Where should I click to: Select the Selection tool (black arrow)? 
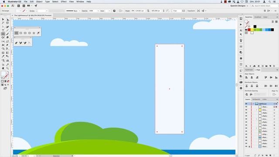pyautogui.click(x=3, y=19)
